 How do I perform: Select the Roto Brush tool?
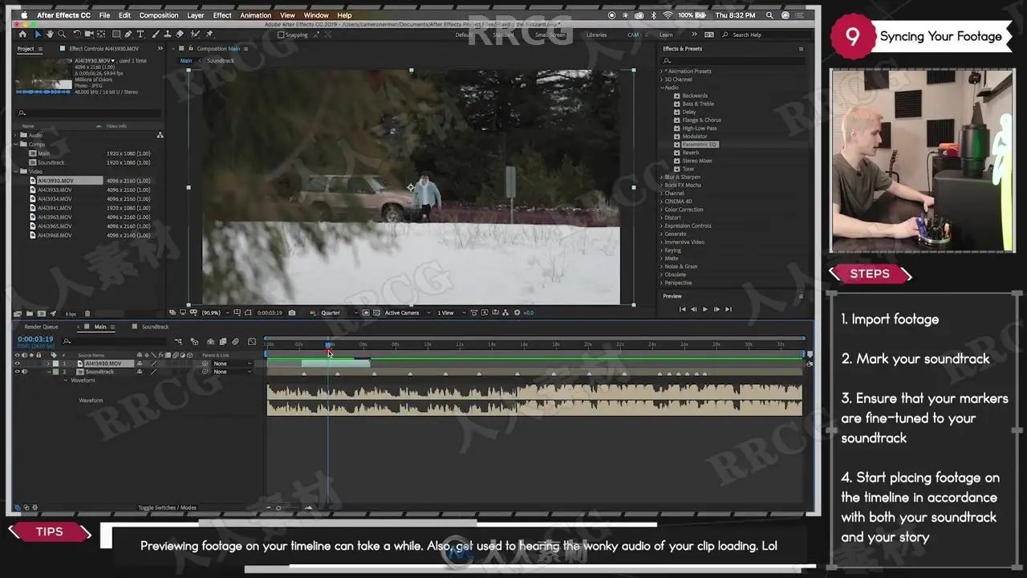coord(195,35)
